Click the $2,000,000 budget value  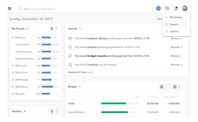click(x=153, y=104)
